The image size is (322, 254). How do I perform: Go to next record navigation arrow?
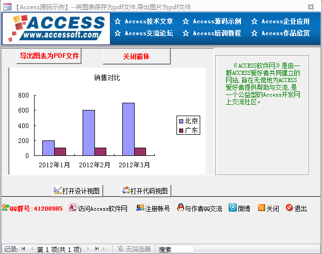click(88, 249)
